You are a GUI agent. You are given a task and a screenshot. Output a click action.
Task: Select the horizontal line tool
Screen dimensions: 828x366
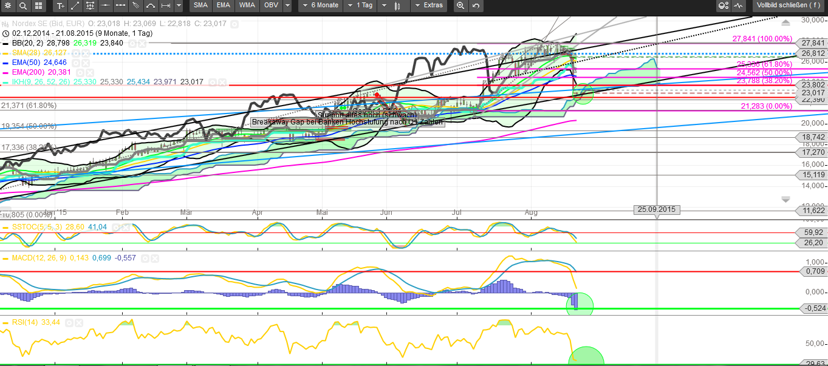click(106, 6)
